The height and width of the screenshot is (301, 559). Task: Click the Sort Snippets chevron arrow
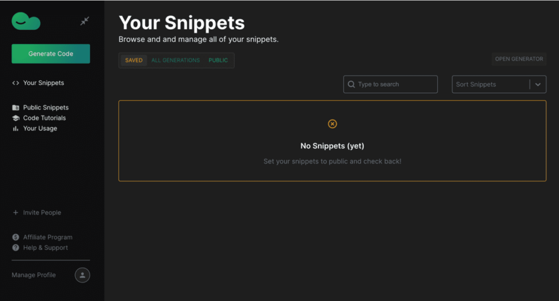click(538, 84)
